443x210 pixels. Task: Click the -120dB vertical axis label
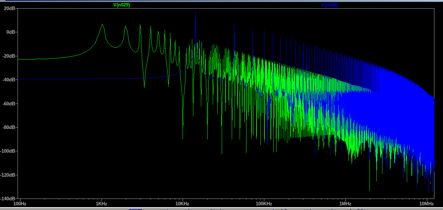(8, 175)
